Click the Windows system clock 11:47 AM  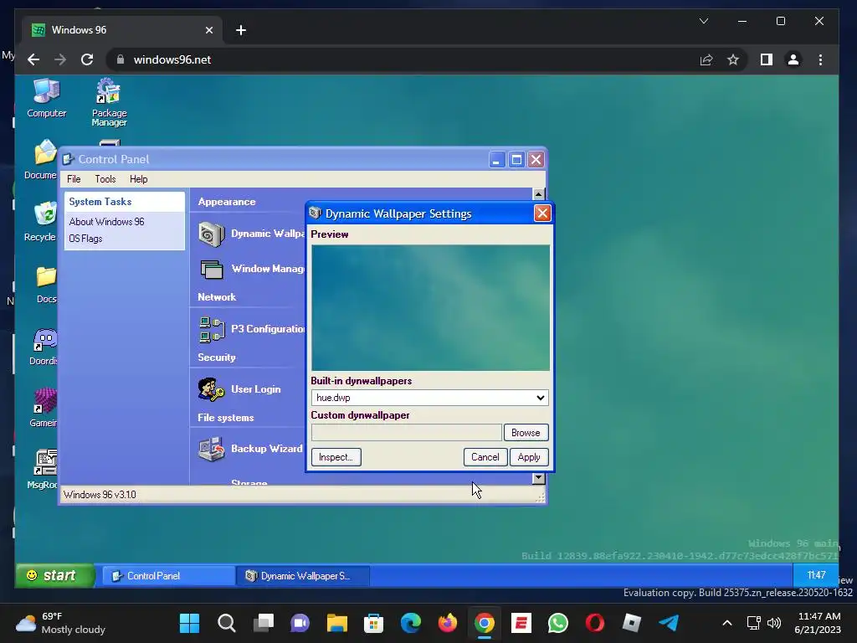point(818,623)
